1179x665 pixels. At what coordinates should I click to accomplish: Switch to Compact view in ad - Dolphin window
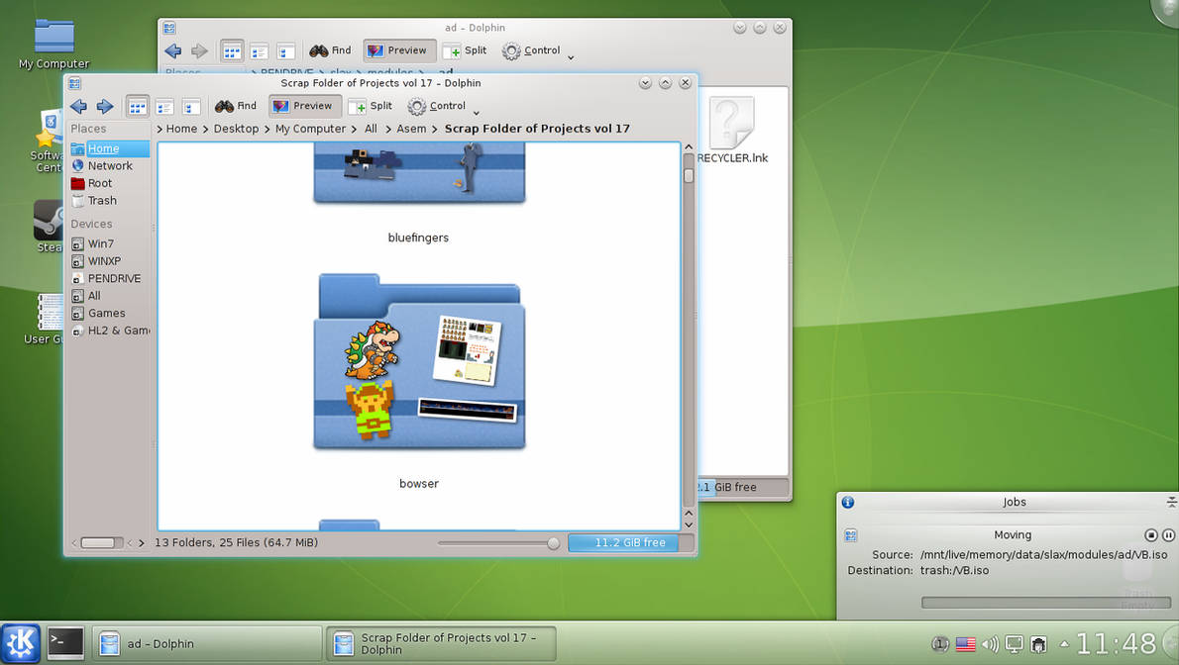tap(260, 51)
